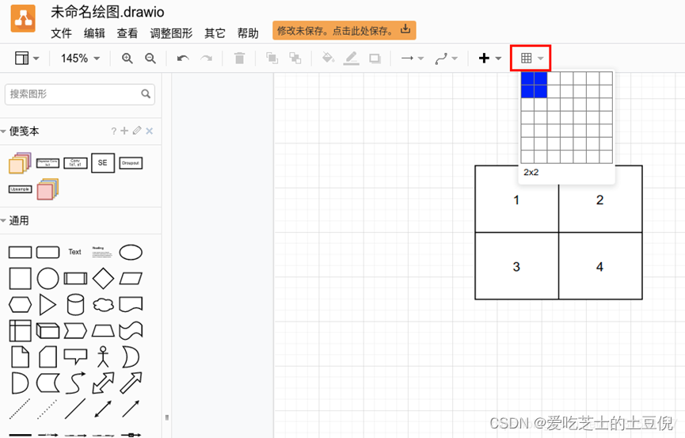Select the triangle shape
Viewport: 685px width, 438px height.
[48, 305]
